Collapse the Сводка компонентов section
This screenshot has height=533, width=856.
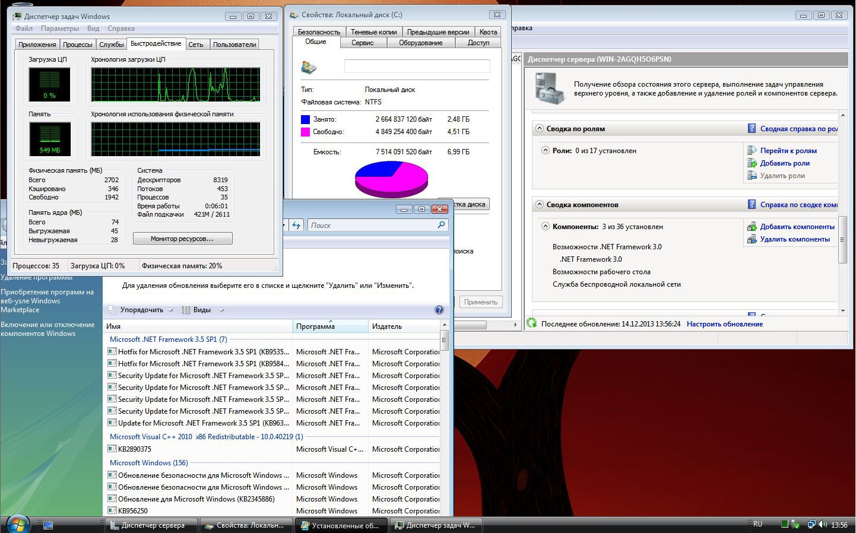540,204
